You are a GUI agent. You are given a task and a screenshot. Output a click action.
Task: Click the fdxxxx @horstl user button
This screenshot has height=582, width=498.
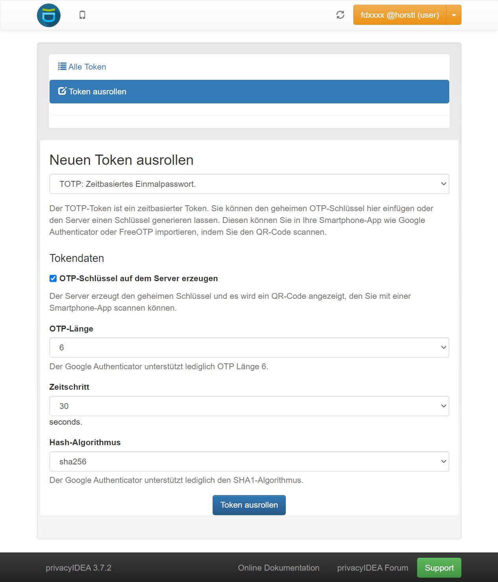point(399,15)
